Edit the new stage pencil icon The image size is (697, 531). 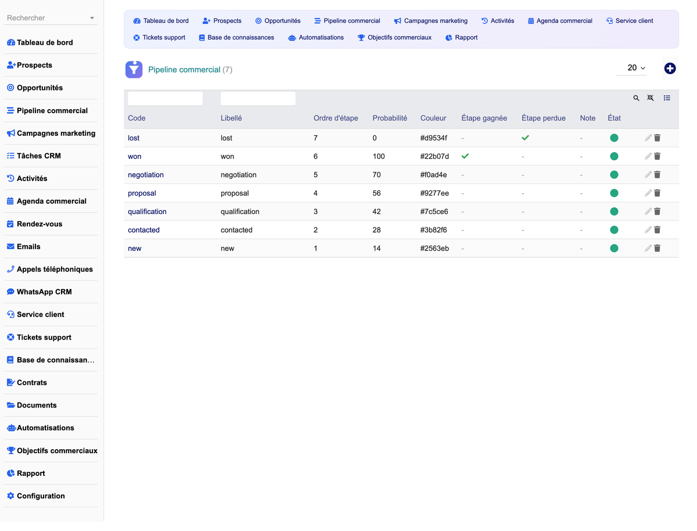[x=648, y=248]
